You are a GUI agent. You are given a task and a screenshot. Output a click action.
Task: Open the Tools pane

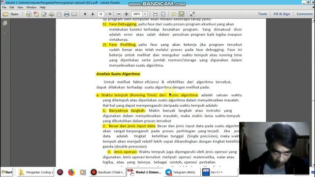[x=262, y=14]
